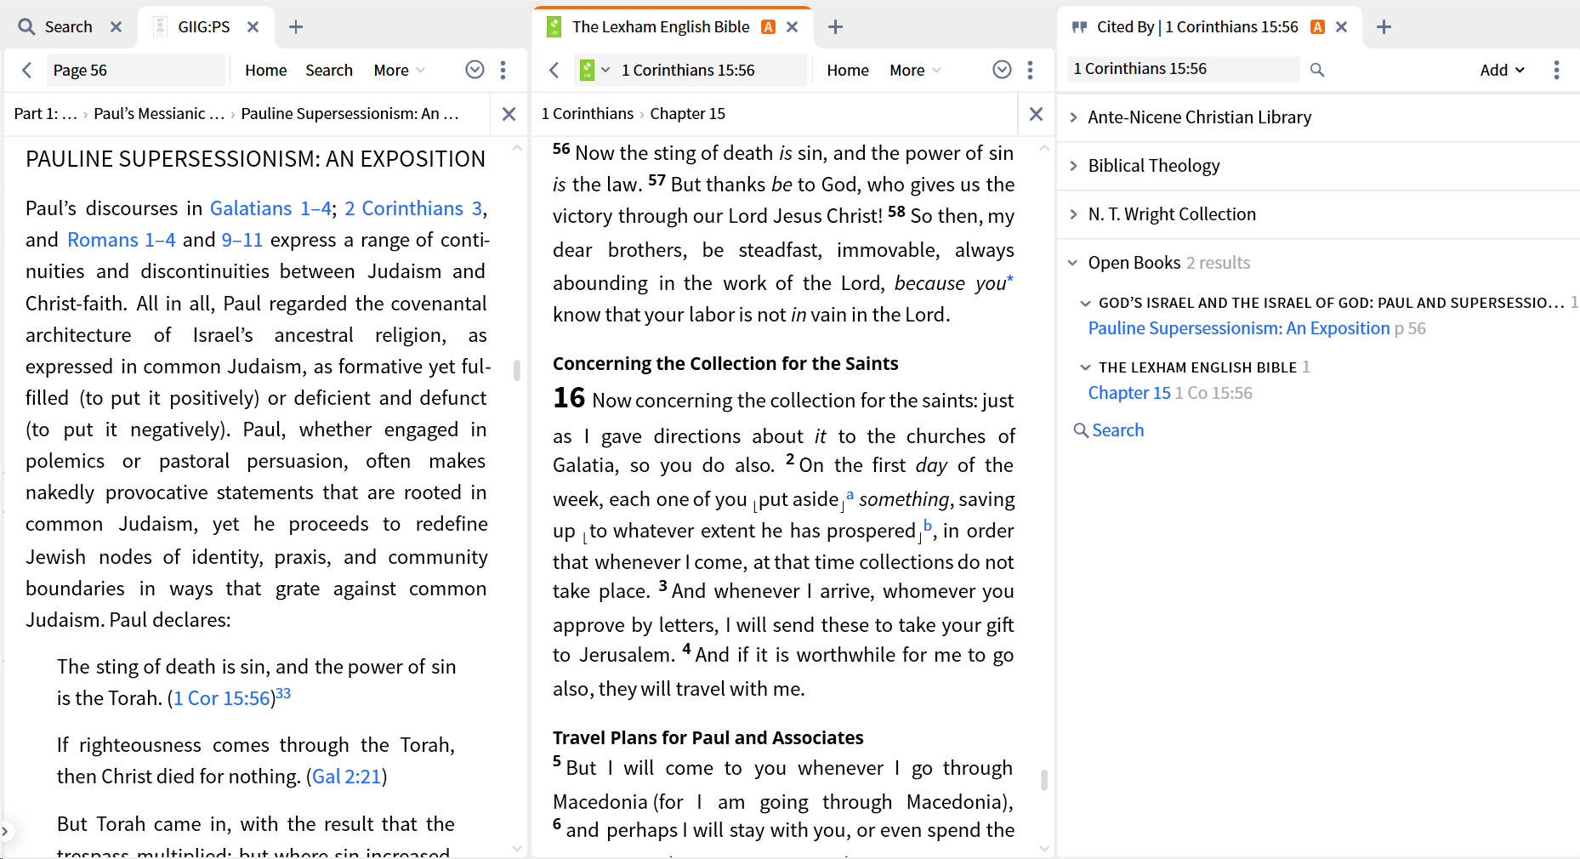Expand the N. T. Wright Collection section
The width and height of the screenshot is (1580, 859).
click(x=1073, y=214)
